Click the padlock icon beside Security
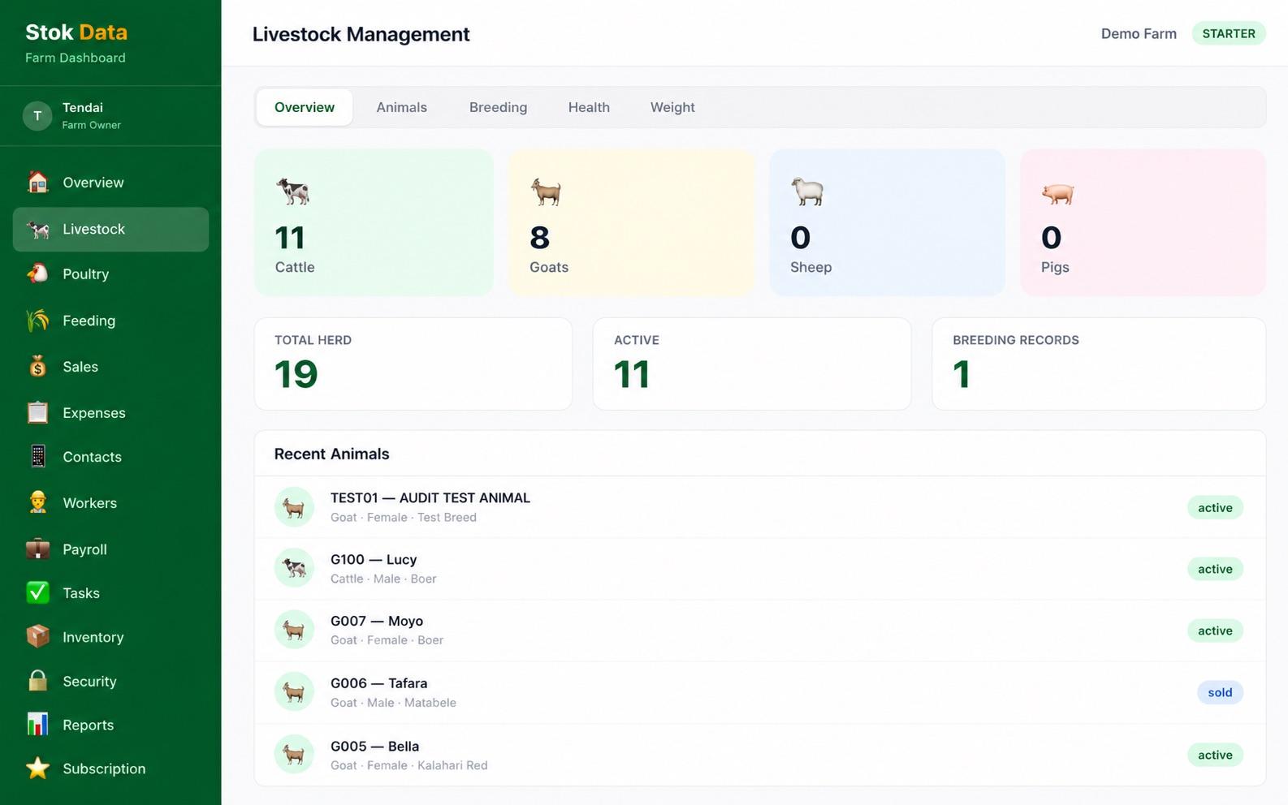Screen dimensions: 1288x805 pyautogui.click(x=38, y=681)
